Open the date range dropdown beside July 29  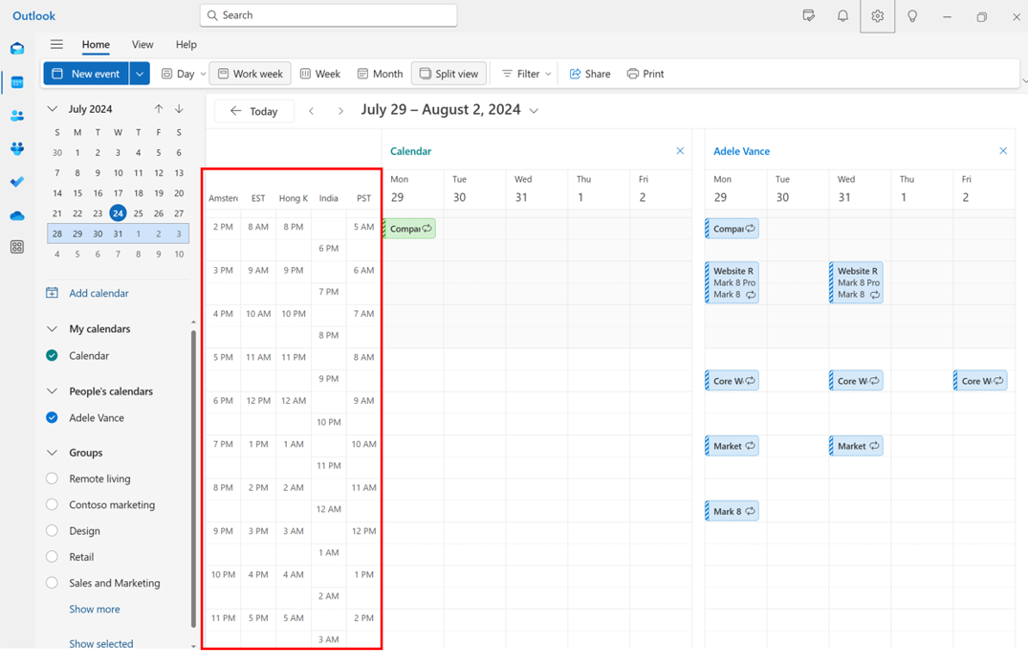tap(534, 109)
